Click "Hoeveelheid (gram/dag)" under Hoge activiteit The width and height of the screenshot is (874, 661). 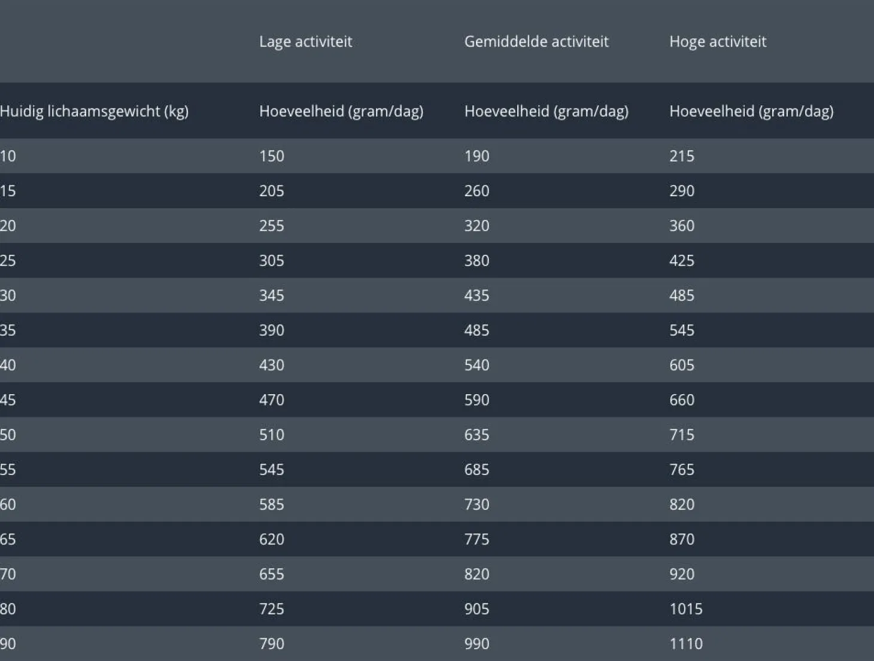click(x=751, y=111)
